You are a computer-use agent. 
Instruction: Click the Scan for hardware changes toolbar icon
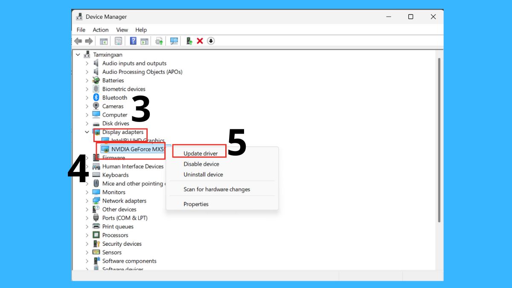click(174, 41)
